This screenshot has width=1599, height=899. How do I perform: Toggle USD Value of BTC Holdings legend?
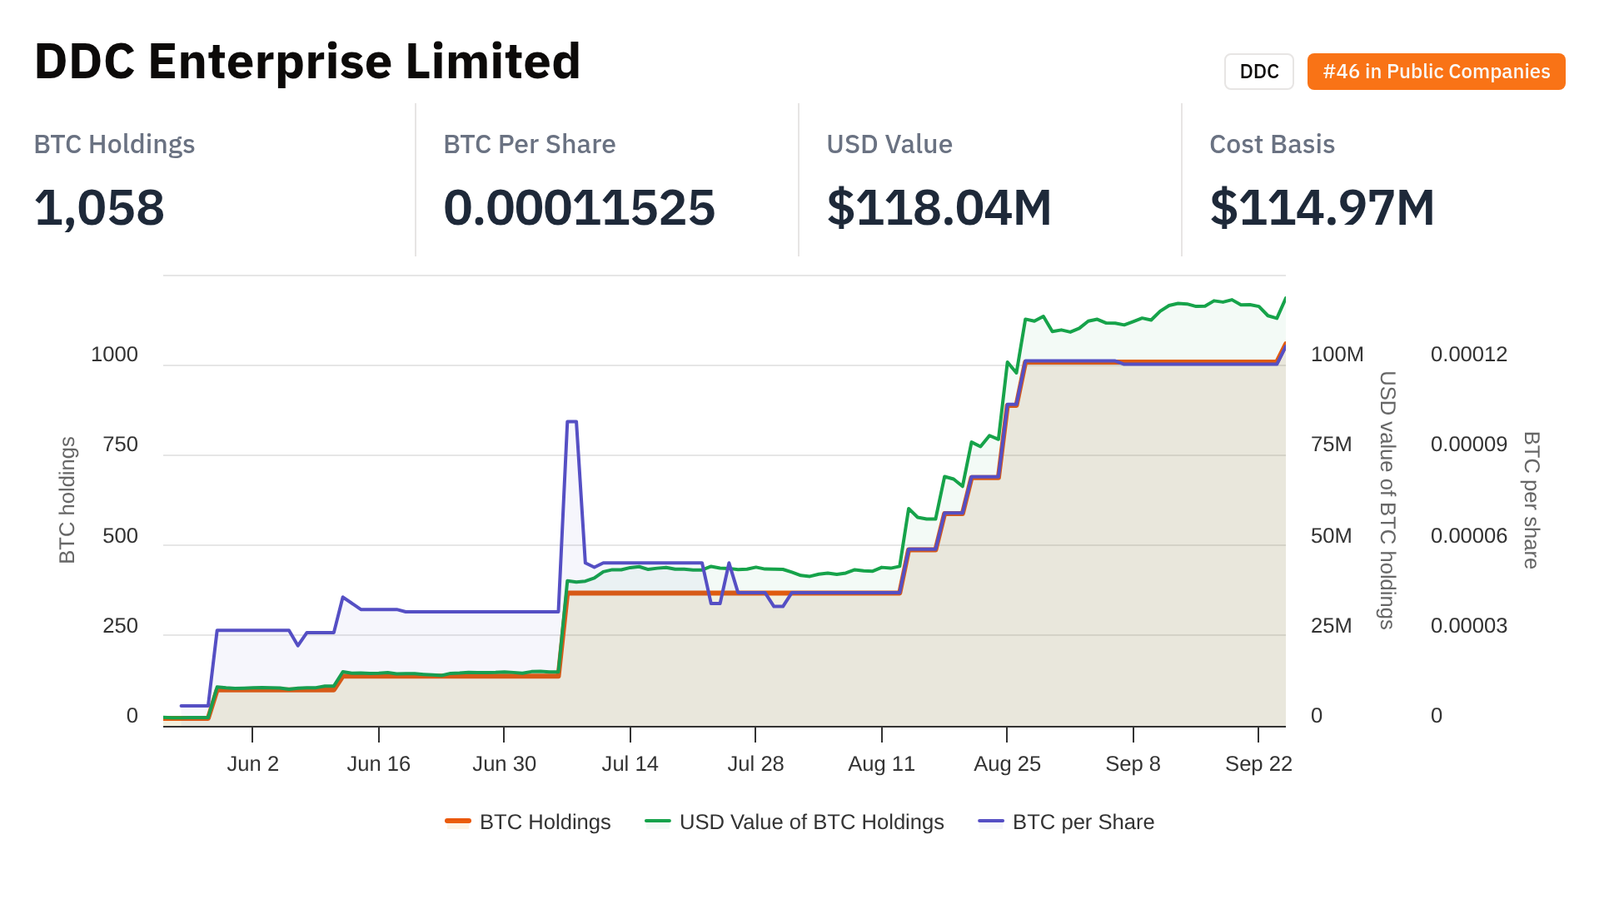(811, 822)
